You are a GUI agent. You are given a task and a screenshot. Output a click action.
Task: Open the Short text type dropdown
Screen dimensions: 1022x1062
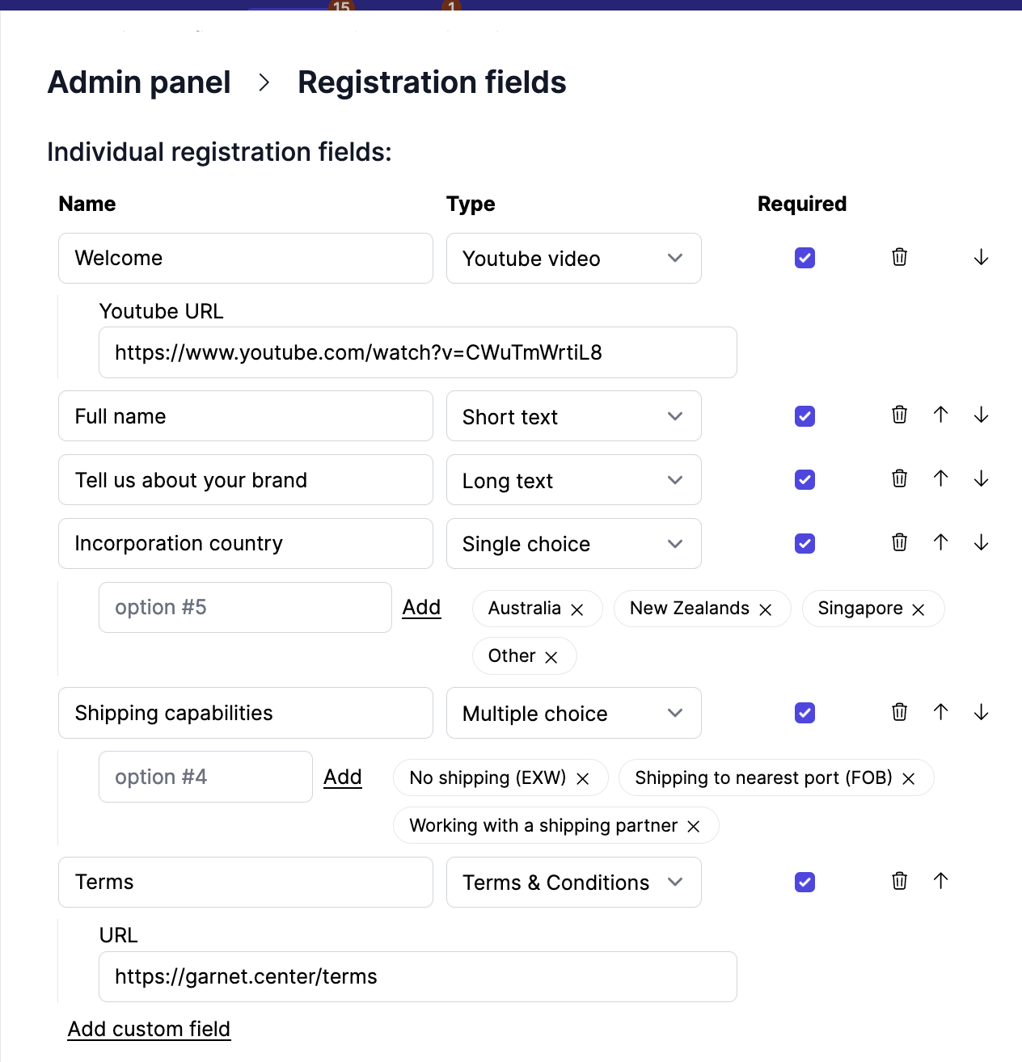[x=573, y=416]
